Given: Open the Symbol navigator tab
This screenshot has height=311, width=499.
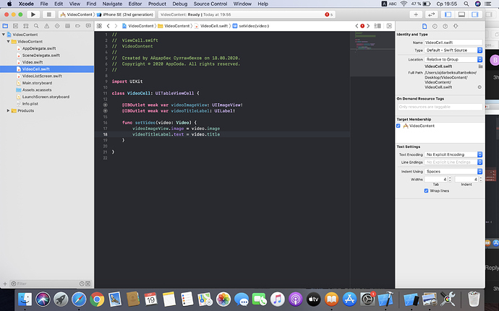Looking at the screenshot, I should tap(26, 26).
